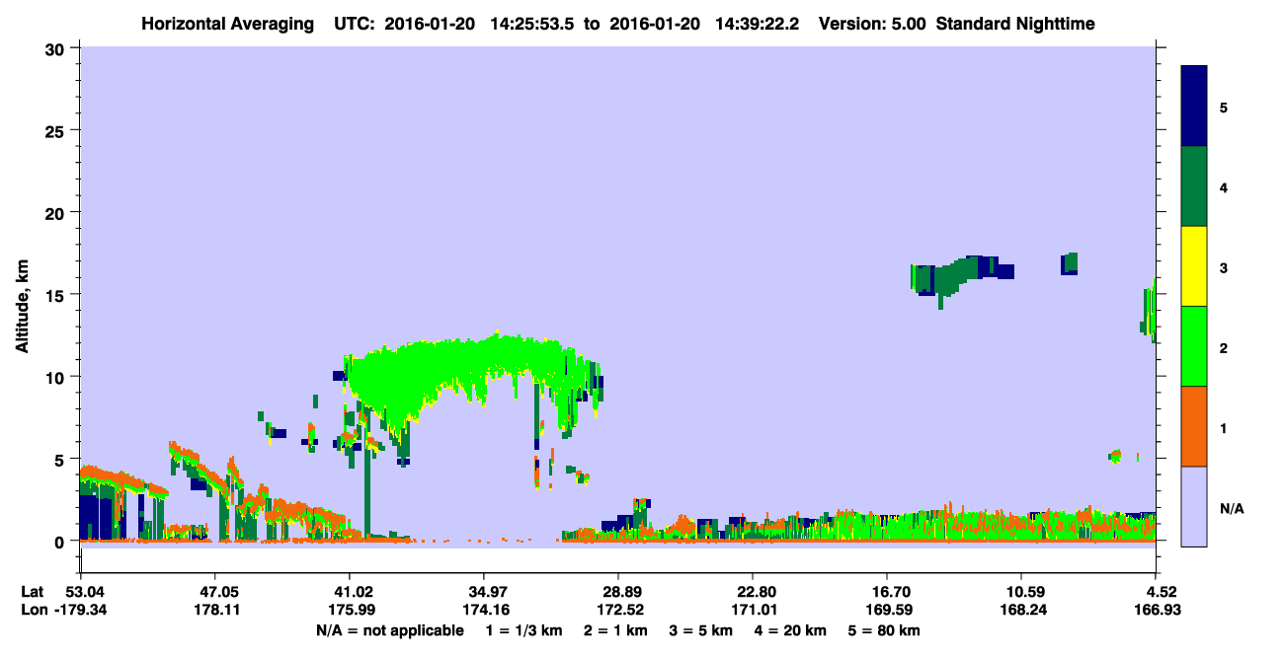Image resolution: width=1284 pixels, height=658 pixels.
Task: Click the color bar label '3'
Action: pos(1224,267)
